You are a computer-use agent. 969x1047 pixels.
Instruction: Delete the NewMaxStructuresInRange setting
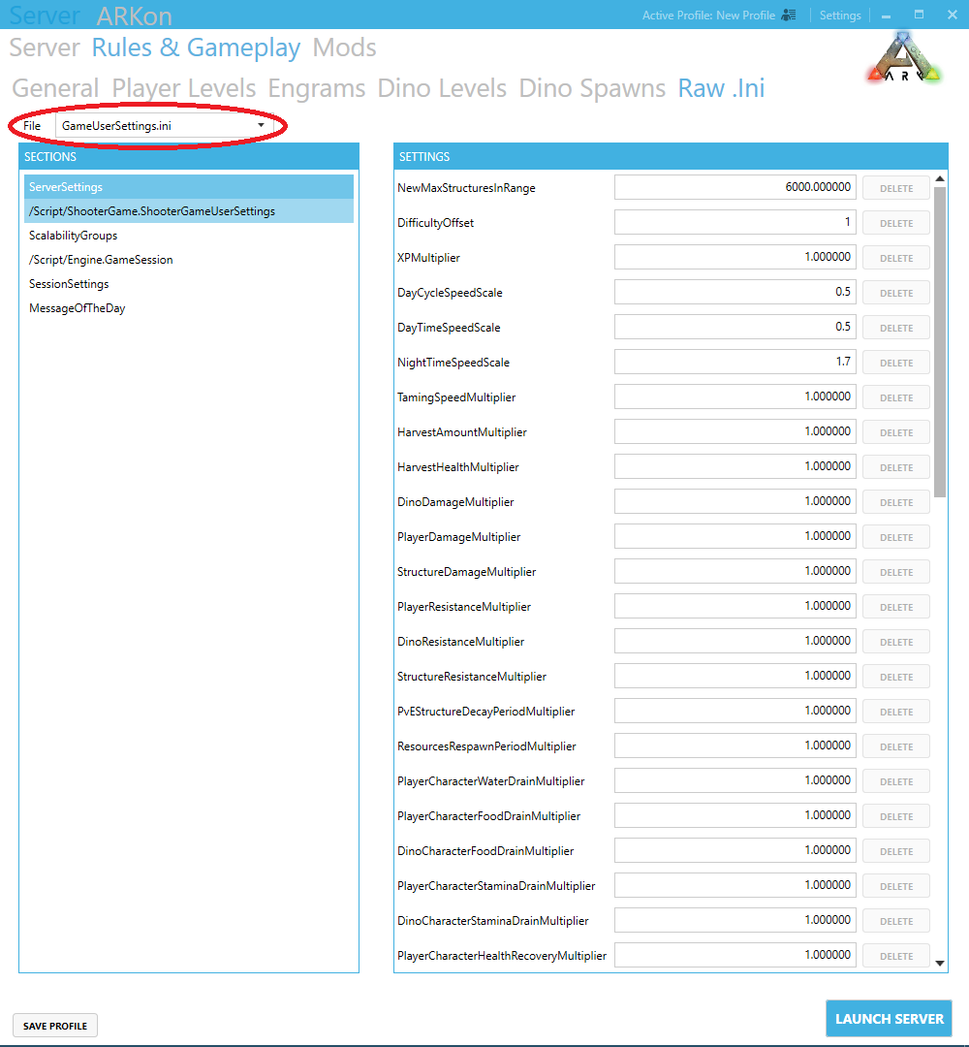click(896, 189)
